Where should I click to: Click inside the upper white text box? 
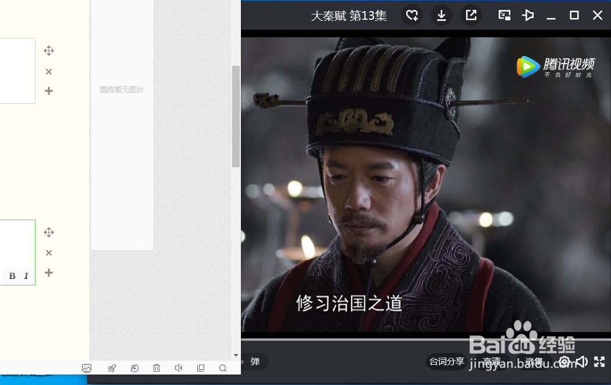pyautogui.click(x=17, y=70)
